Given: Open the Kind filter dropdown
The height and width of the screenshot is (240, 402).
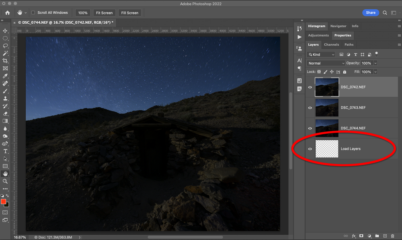Looking at the screenshot, I should point(321,54).
